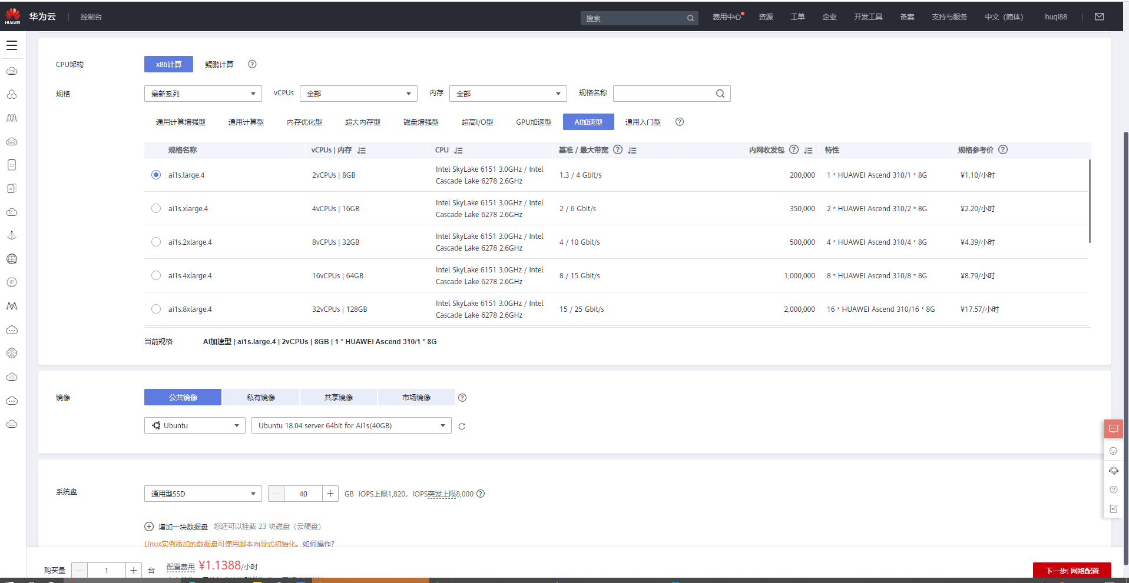Open 工单 in the top bar
This screenshot has height=583, width=1129.
(x=797, y=17)
